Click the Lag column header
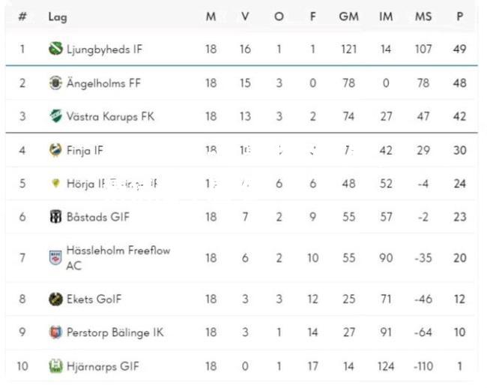The width and height of the screenshot is (487, 388). (58, 17)
